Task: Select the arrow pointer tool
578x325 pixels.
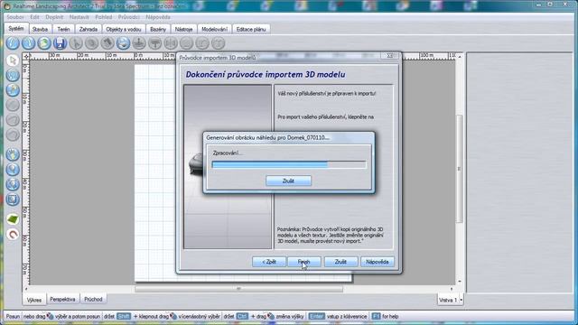Action: pos(13,60)
